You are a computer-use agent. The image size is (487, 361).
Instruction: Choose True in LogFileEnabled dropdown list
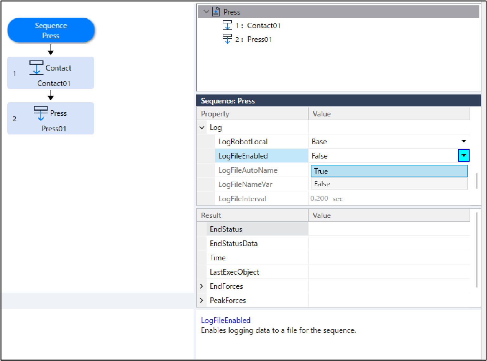(389, 171)
